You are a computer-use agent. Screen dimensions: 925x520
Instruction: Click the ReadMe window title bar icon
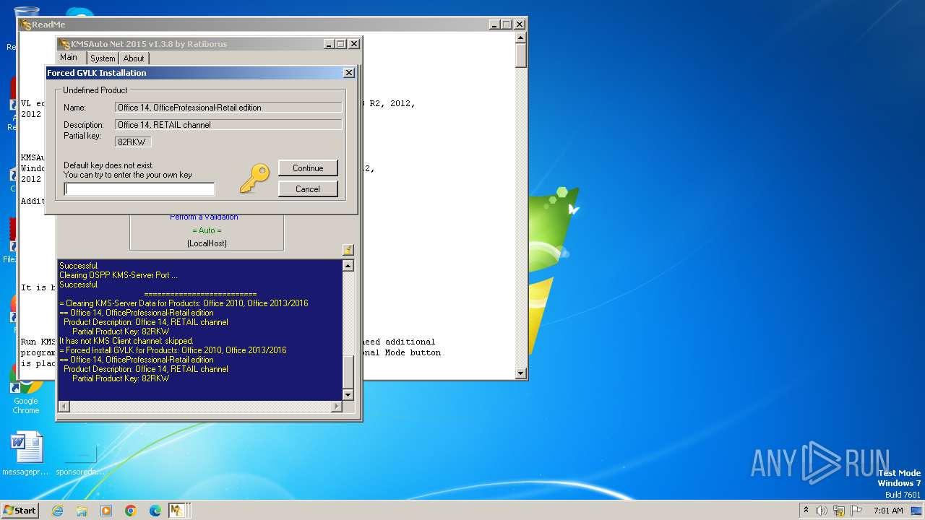click(x=26, y=25)
